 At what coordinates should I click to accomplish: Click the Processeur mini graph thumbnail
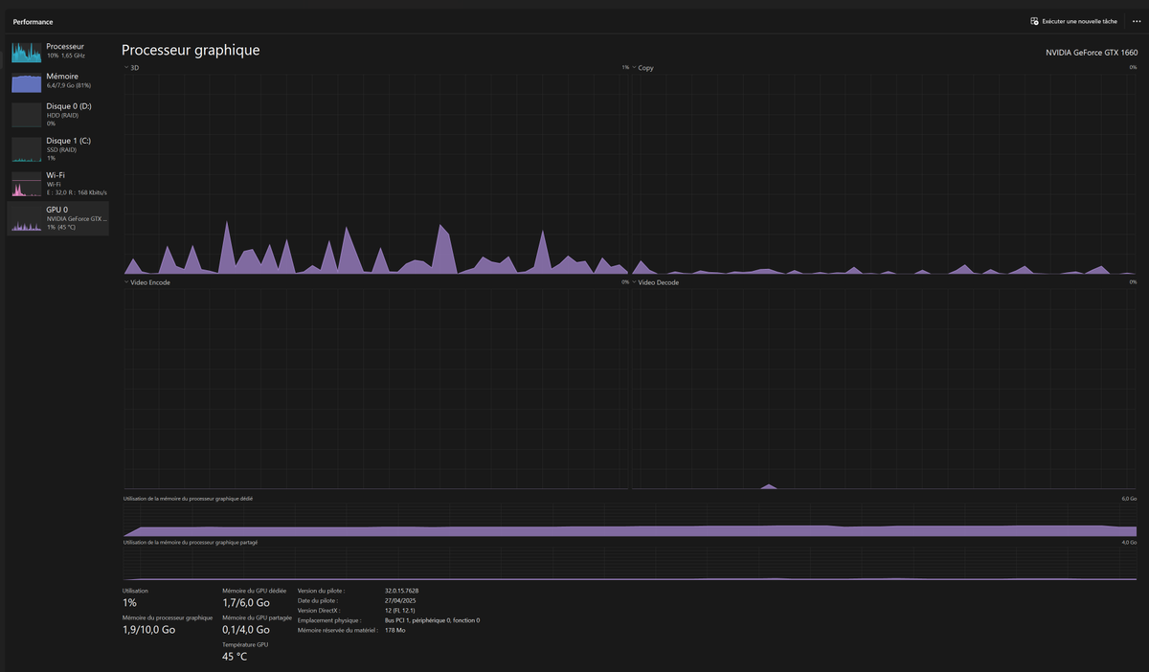26,51
